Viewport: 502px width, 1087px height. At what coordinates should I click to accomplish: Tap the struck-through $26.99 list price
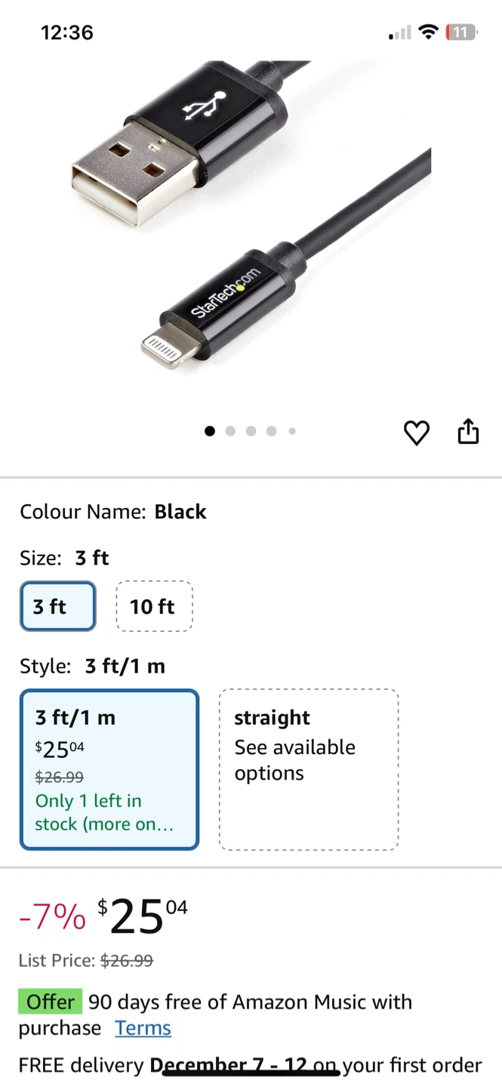coord(127,960)
